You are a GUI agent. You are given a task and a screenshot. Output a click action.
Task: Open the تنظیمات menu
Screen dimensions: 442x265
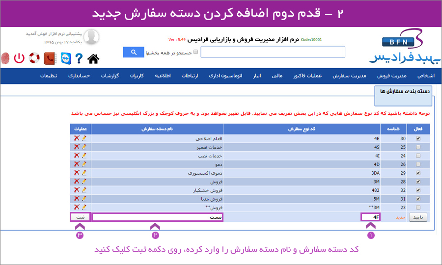point(49,76)
